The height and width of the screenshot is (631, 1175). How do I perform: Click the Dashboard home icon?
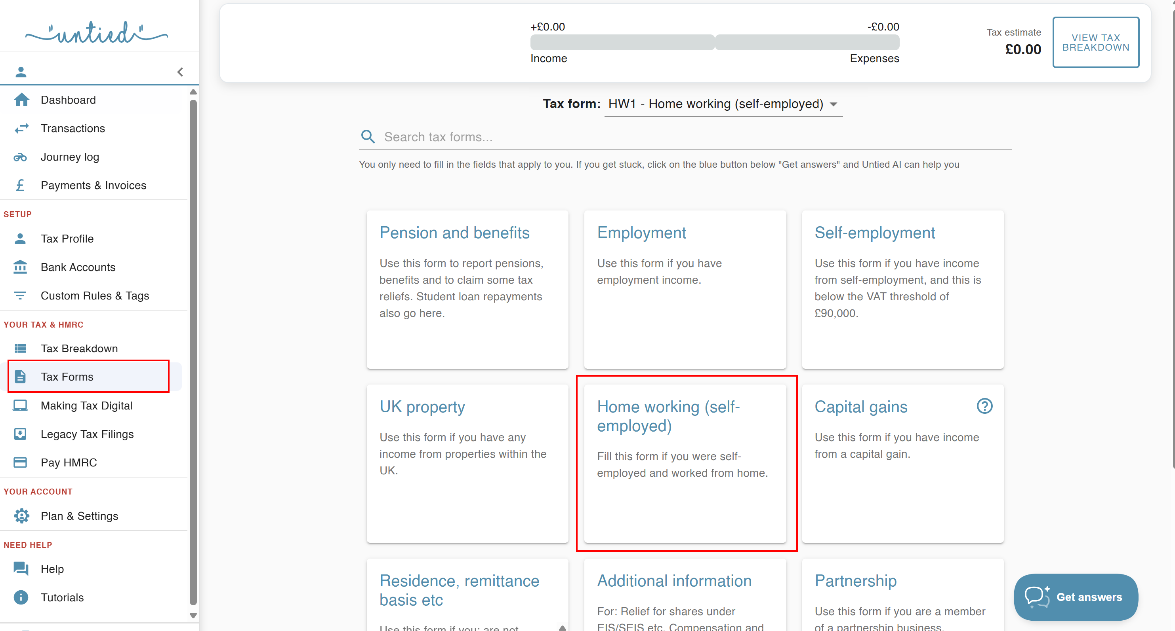[x=21, y=100]
